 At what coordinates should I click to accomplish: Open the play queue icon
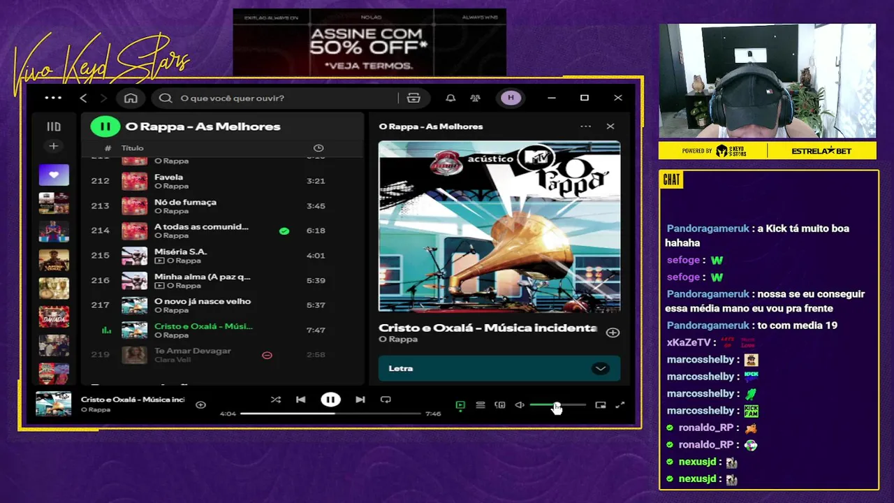(481, 405)
